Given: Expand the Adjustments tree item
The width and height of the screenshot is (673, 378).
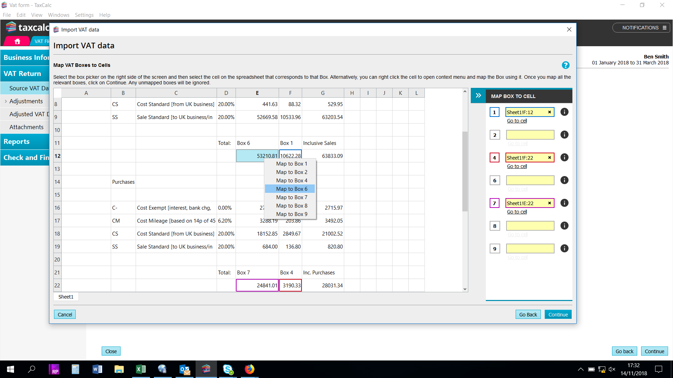Looking at the screenshot, I should [x=6, y=101].
